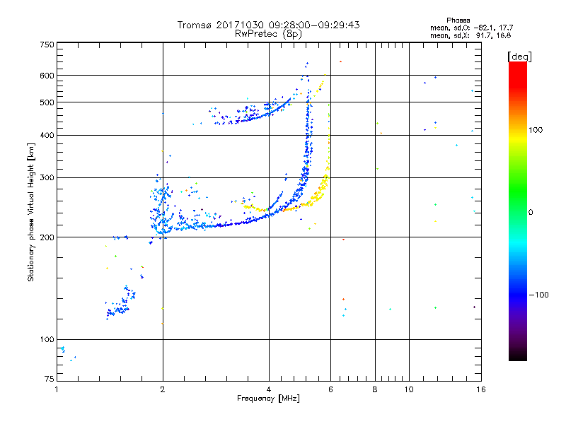The height and width of the screenshot is (424, 566).
Task: Click x-axis tick label "6"
Action: pos(330,389)
